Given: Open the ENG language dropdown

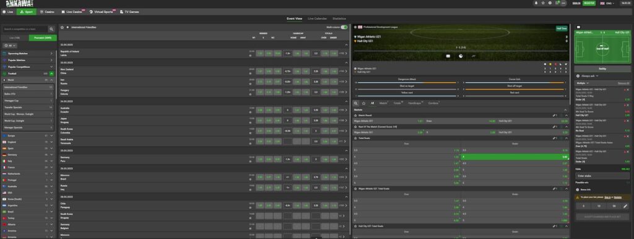Looking at the screenshot, I should coord(607,3).
